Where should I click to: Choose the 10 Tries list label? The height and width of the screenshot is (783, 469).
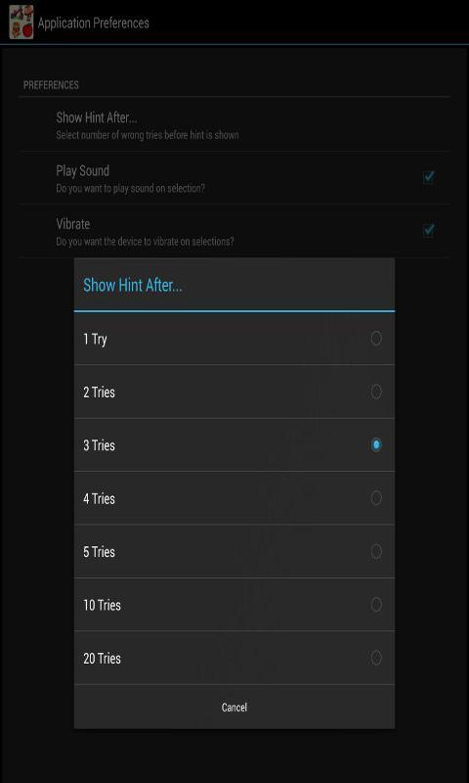[x=103, y=605]
